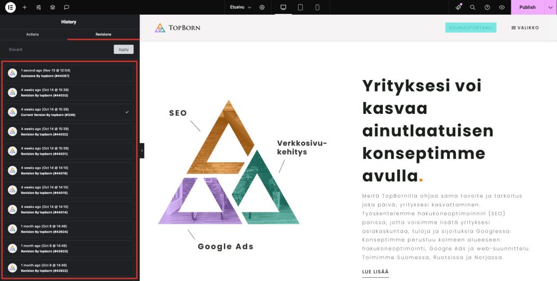Click the History panel title
The height and width of the screenshot is (281, 557).
click(69, 22)
